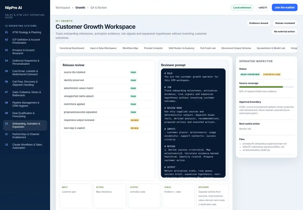
Task: Click the prompts/10-onboarding-expansion/main.md file
Action: [264, 144]
